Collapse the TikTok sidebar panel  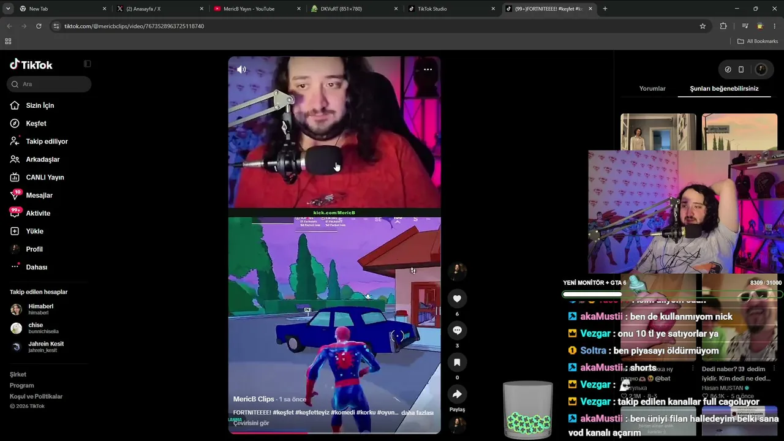(x=87, y=64)
